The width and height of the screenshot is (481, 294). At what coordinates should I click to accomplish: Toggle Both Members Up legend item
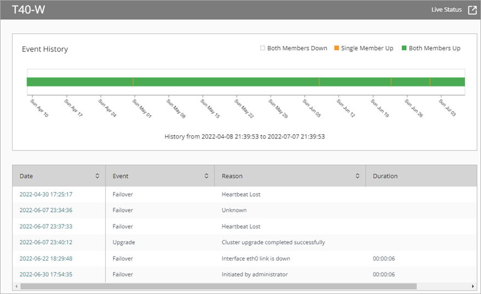coord(431,48)
